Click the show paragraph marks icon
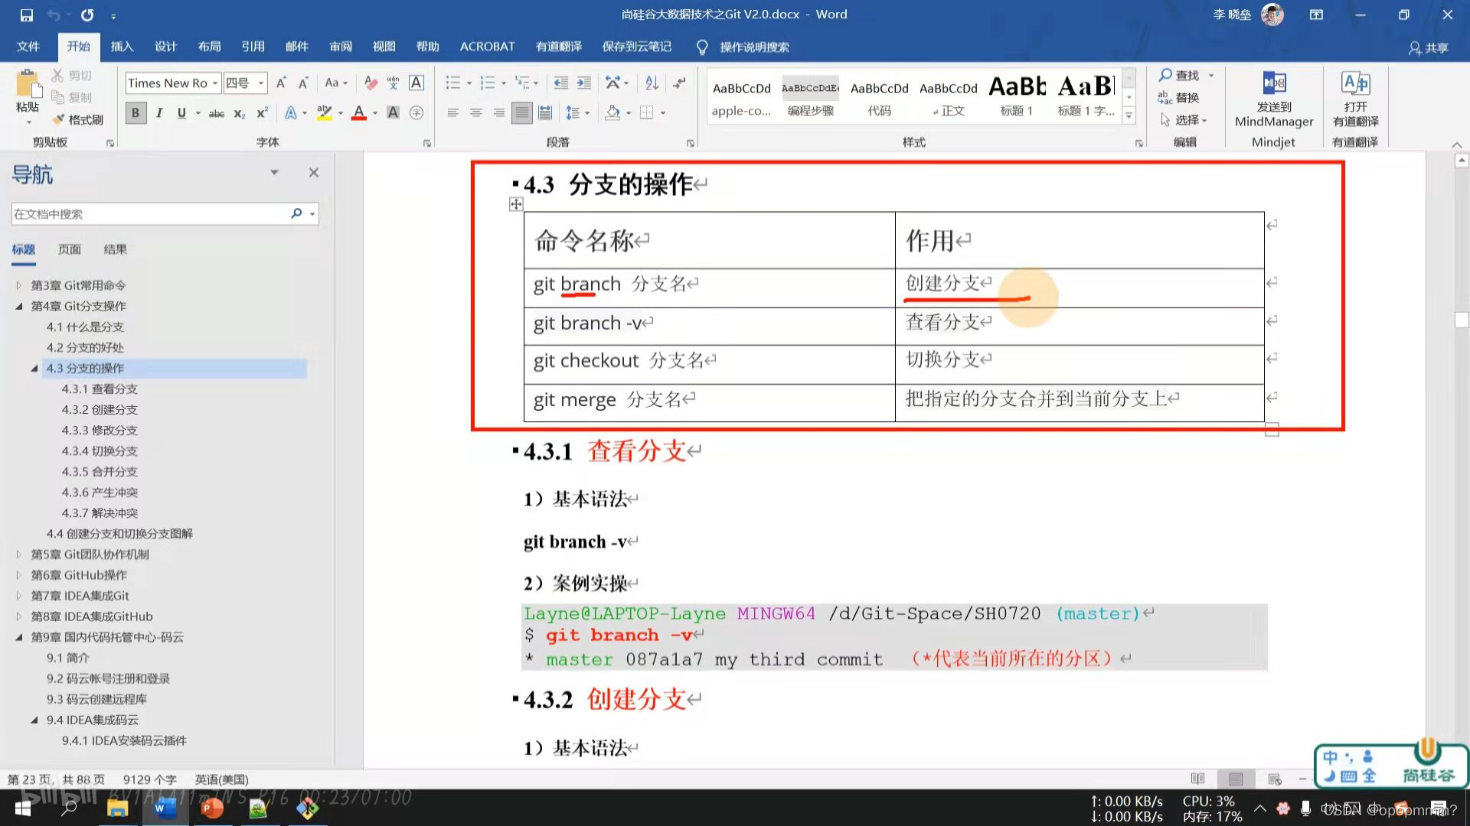 [x=679, y=83]
